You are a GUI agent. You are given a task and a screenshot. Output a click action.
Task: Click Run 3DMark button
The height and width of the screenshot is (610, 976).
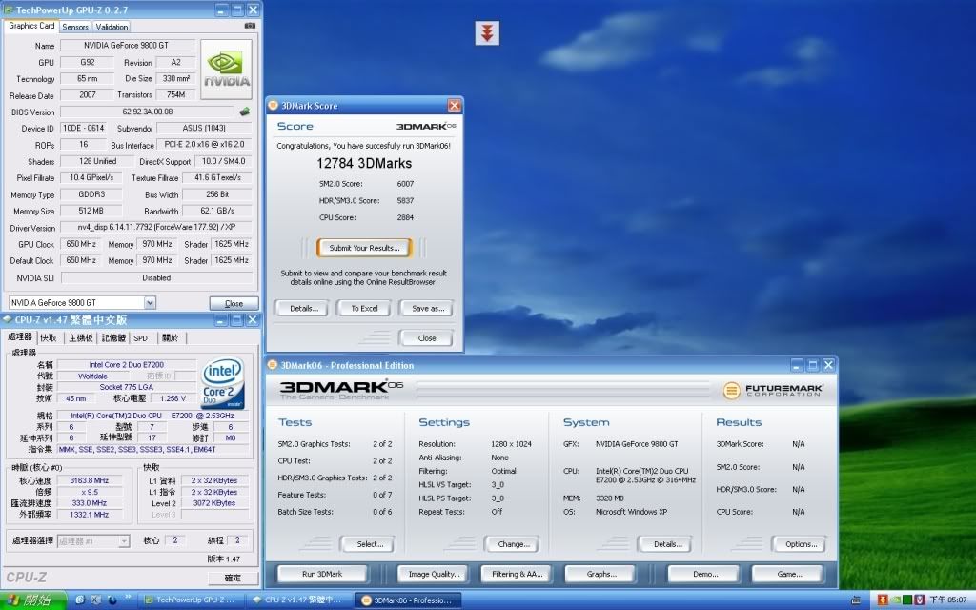point(322,574)
